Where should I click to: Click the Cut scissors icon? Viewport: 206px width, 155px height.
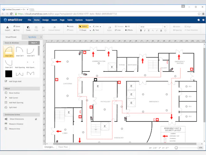tap(43, 28)
